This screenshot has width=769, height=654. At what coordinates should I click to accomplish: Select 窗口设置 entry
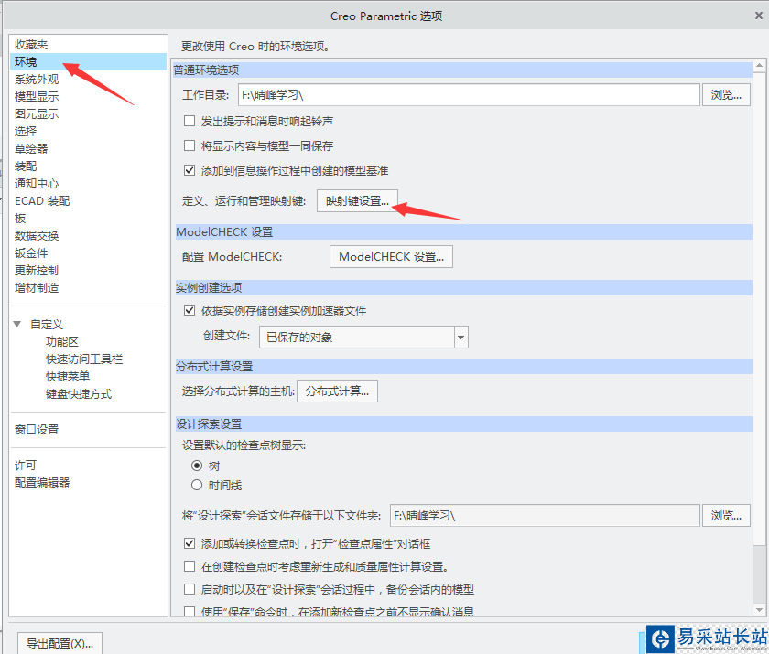37,430
